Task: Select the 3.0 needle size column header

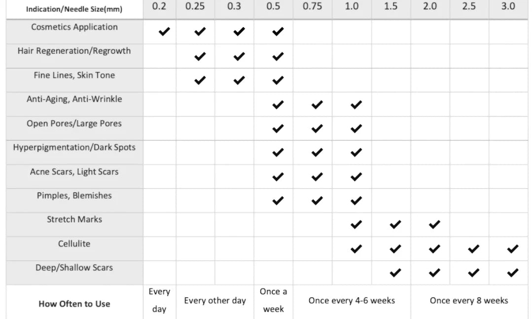Action: click(508, 6)
